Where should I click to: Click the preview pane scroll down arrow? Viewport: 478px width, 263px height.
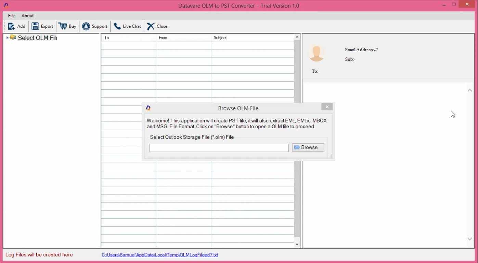[470, 239]
